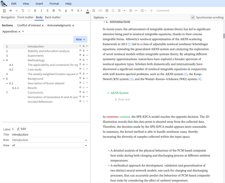
Task: Insert a link using chain icon
Action: 100,11
